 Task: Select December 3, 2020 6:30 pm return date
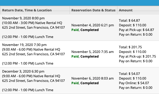pyautogui.click(x=23, y=72)
